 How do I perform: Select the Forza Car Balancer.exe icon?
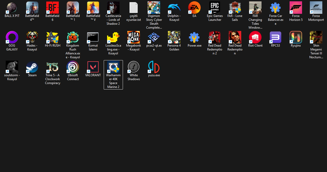point(276,8)
